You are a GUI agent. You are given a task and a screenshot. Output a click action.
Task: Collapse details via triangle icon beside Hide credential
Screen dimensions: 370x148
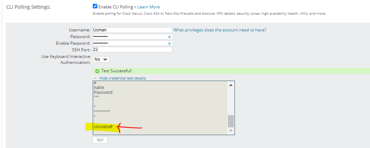coord(95,78)
